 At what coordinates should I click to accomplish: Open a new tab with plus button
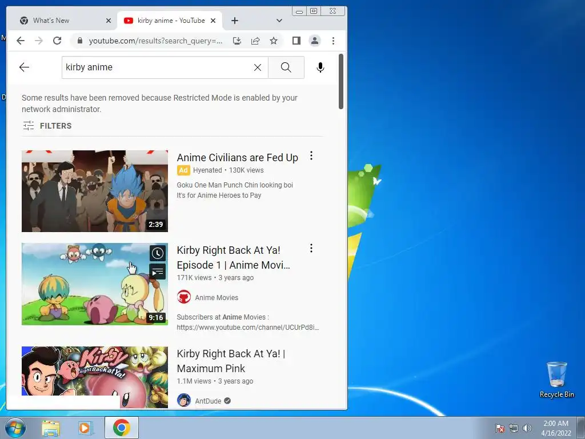[235, 21]
